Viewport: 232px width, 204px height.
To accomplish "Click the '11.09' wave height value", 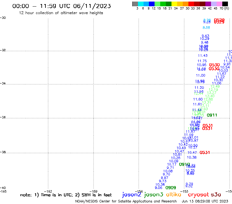I will tap(189, 135).
